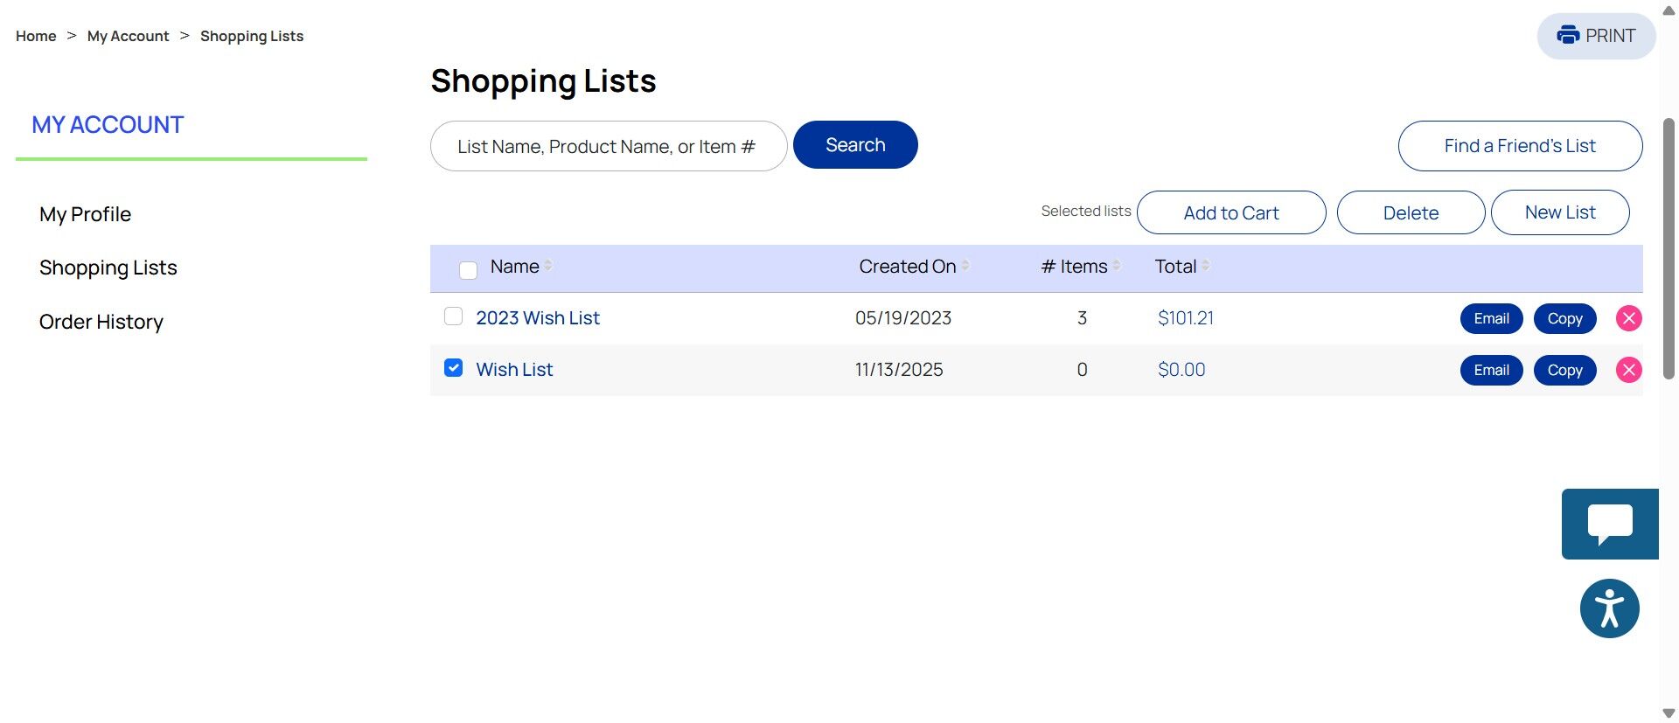Uncheck the Wish List checkbox

(453, 368)
